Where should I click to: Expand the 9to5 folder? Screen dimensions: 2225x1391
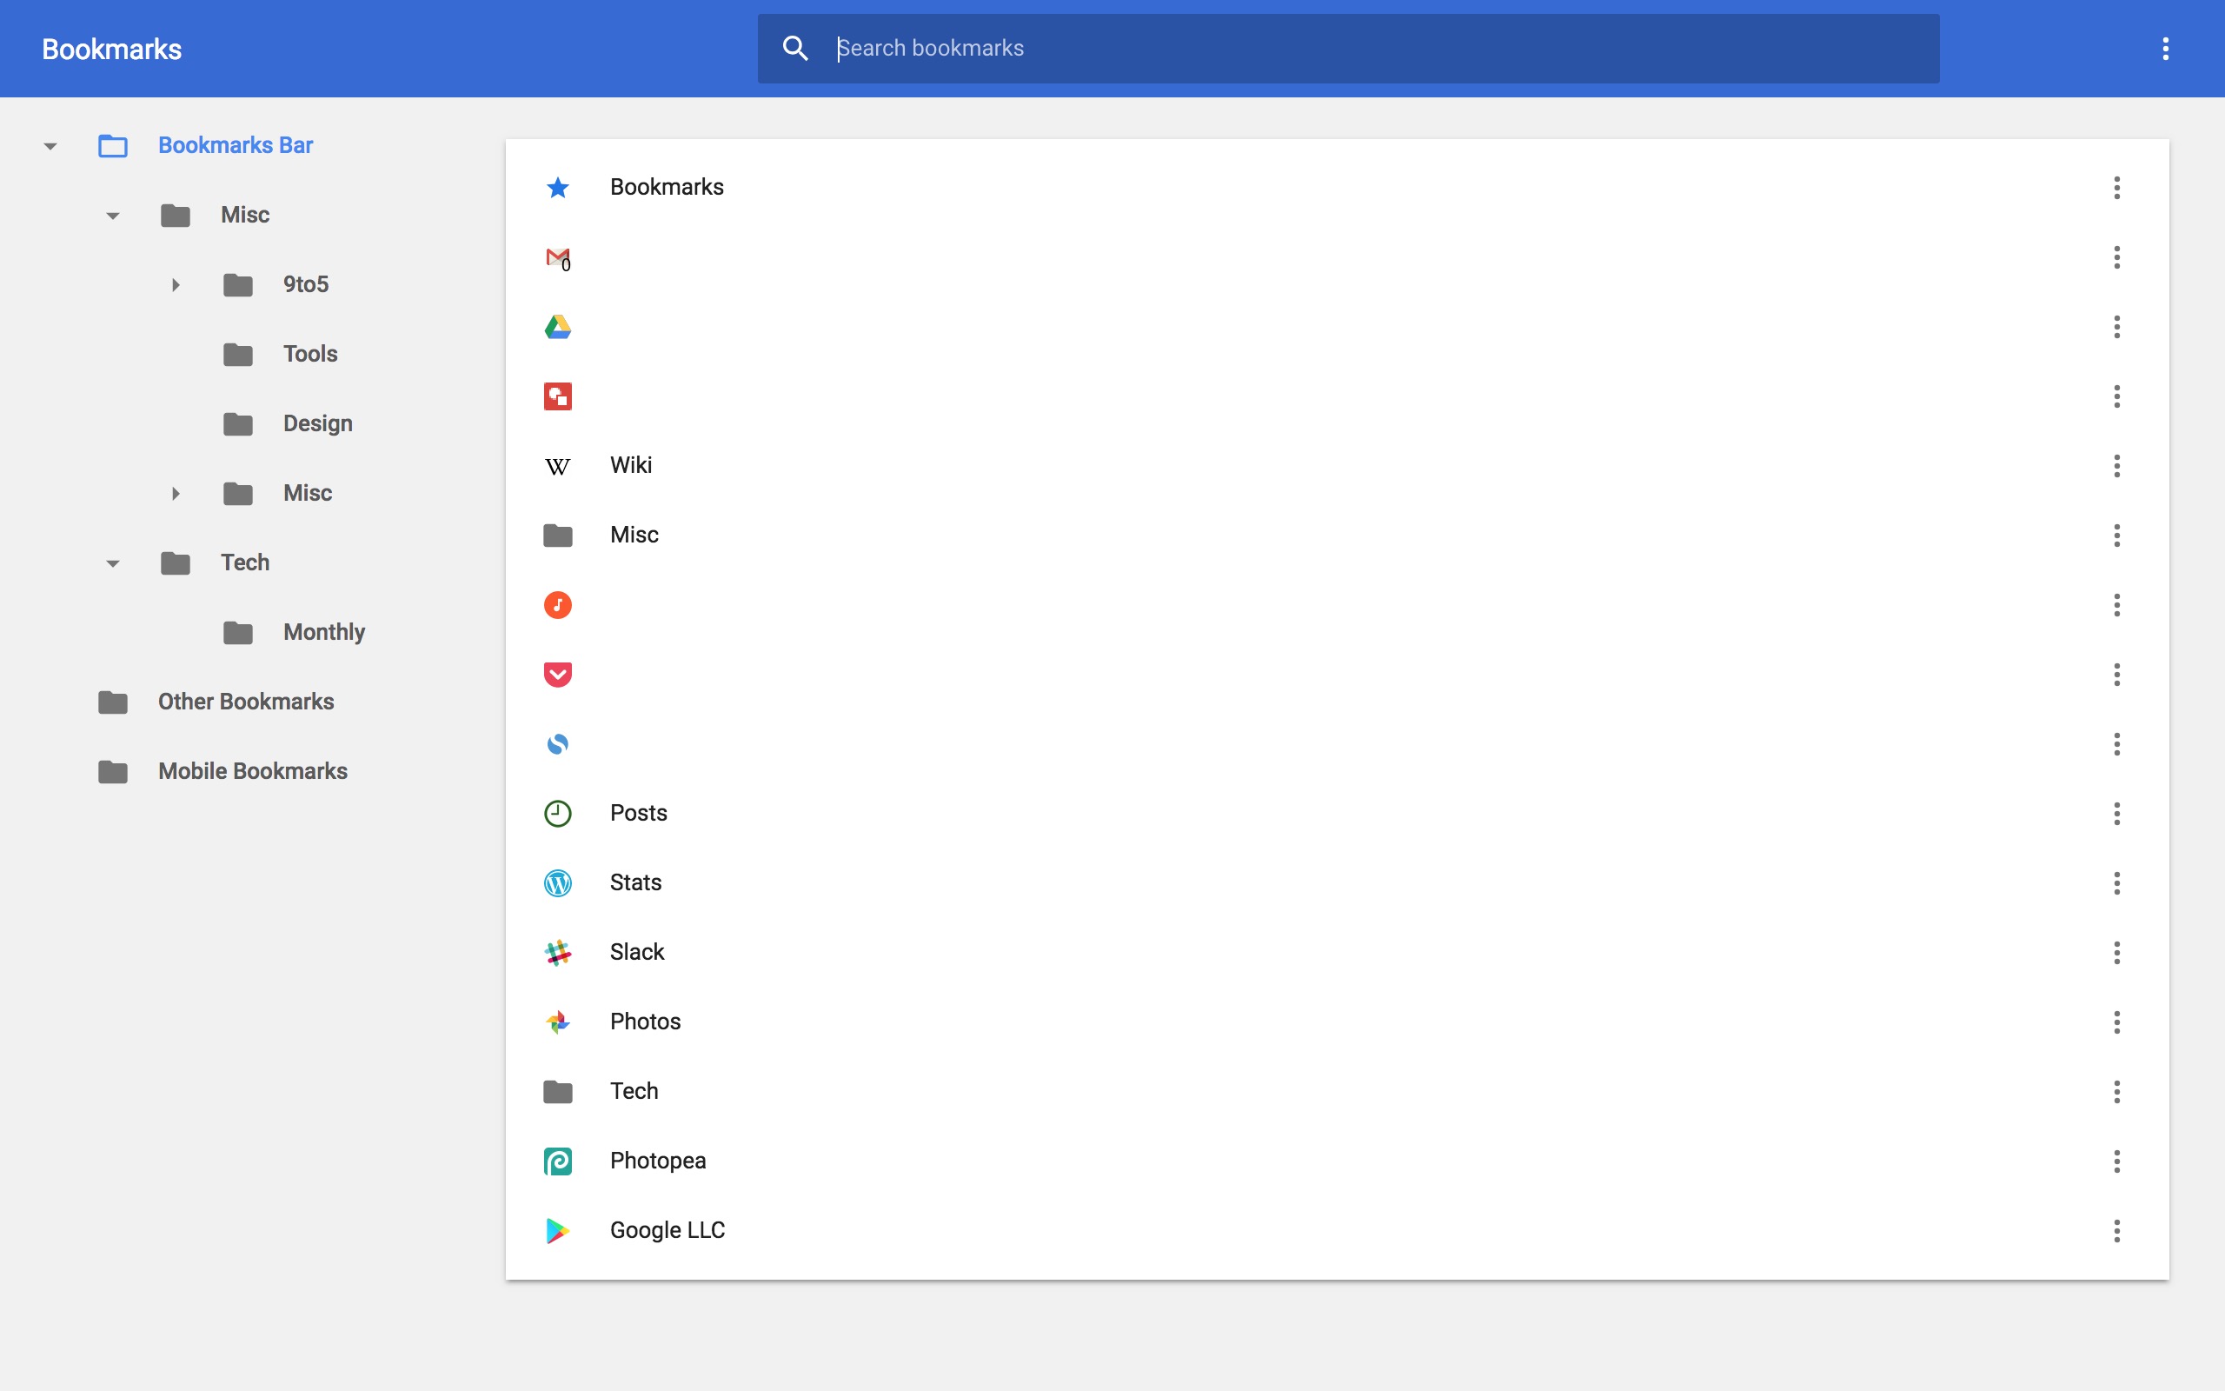[x=175, y=284]
